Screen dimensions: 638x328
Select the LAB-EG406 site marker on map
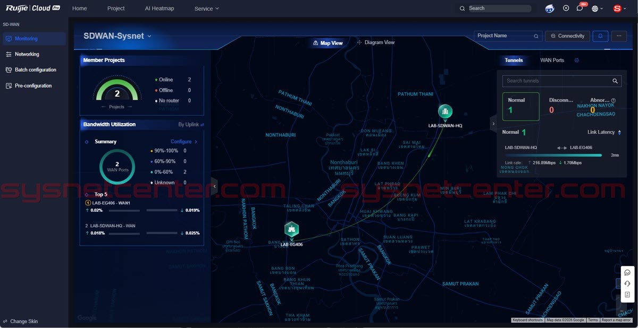click(291, 229)
